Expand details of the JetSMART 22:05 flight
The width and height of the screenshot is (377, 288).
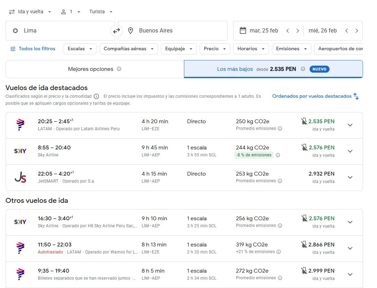pyautogui.click(x=350, y=177)
